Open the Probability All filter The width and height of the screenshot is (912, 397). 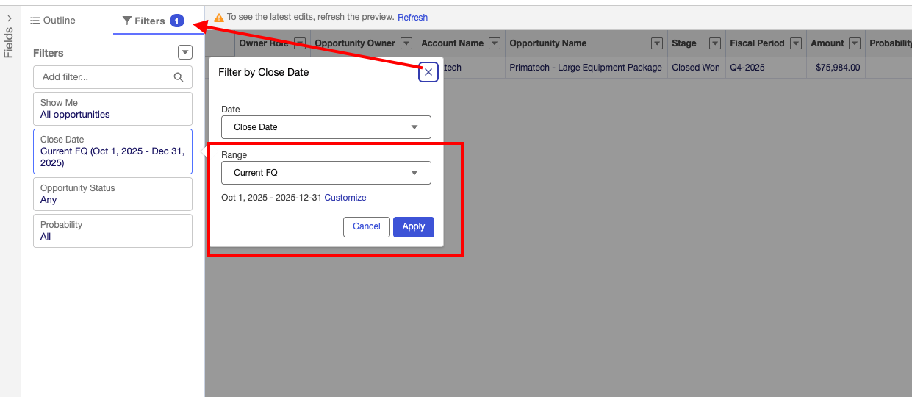112,231
